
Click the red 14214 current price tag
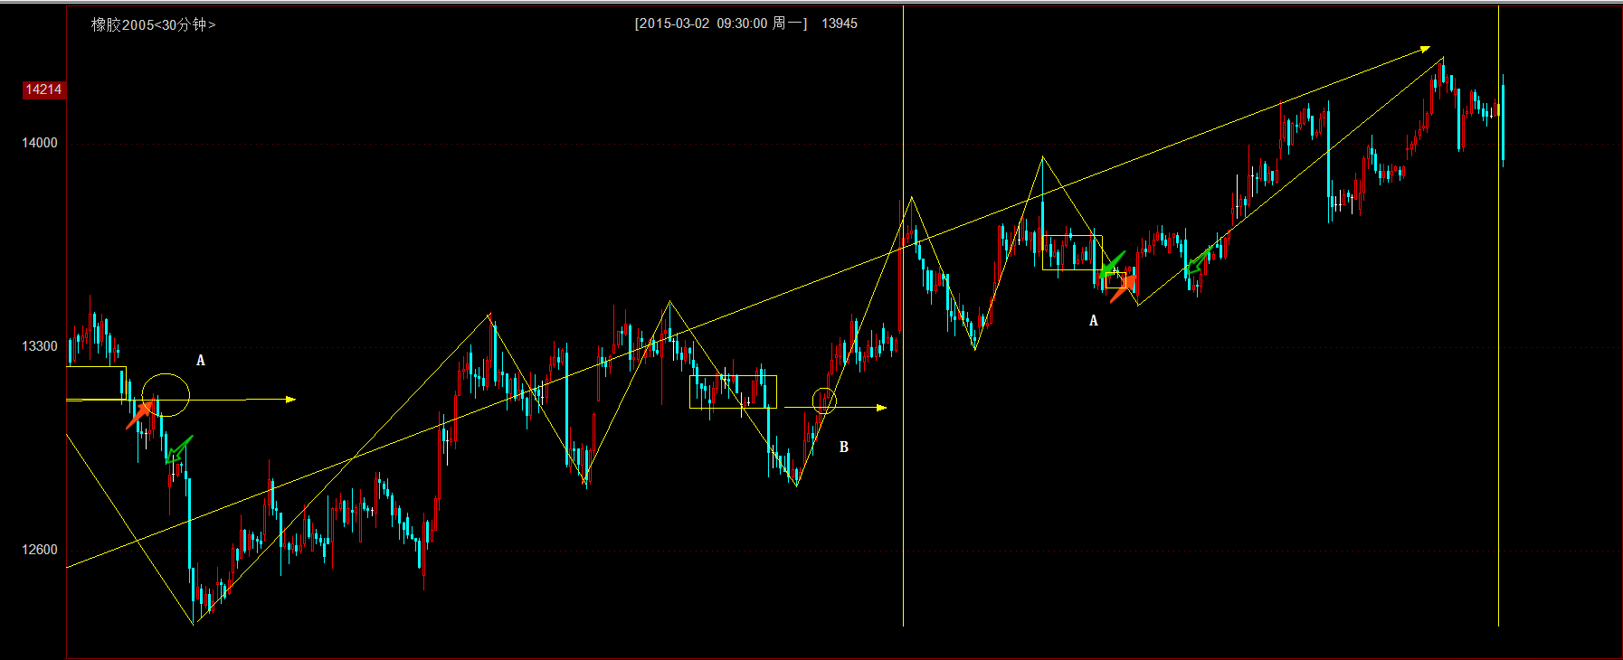click(43, 90)
